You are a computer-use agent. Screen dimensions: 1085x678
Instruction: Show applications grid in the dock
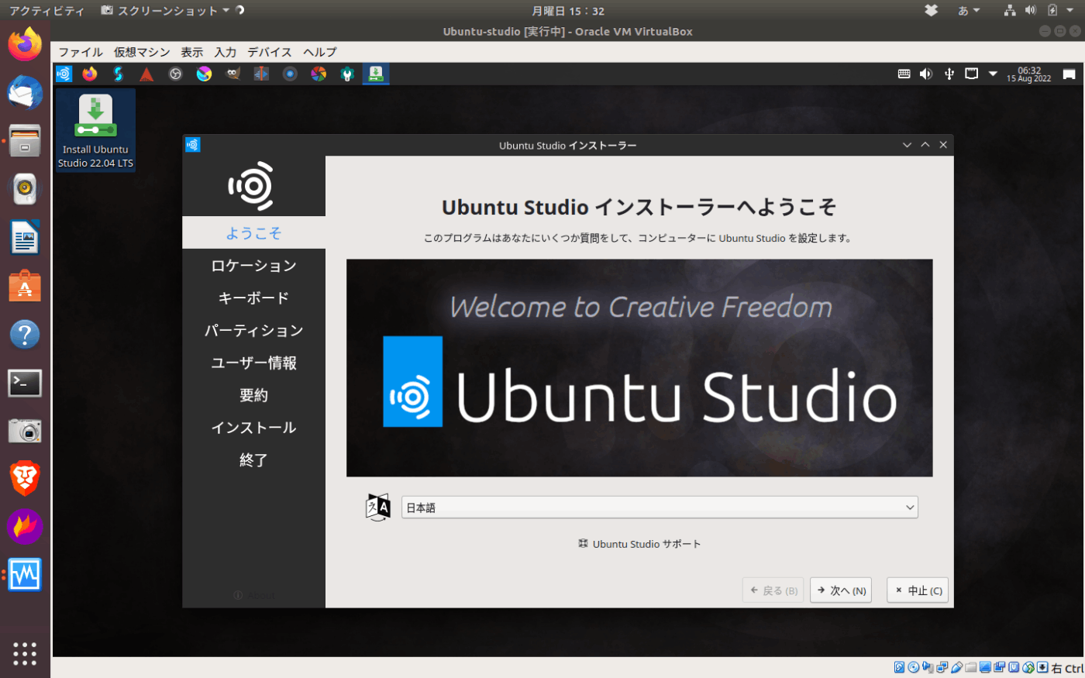click(x=25, y=653)
